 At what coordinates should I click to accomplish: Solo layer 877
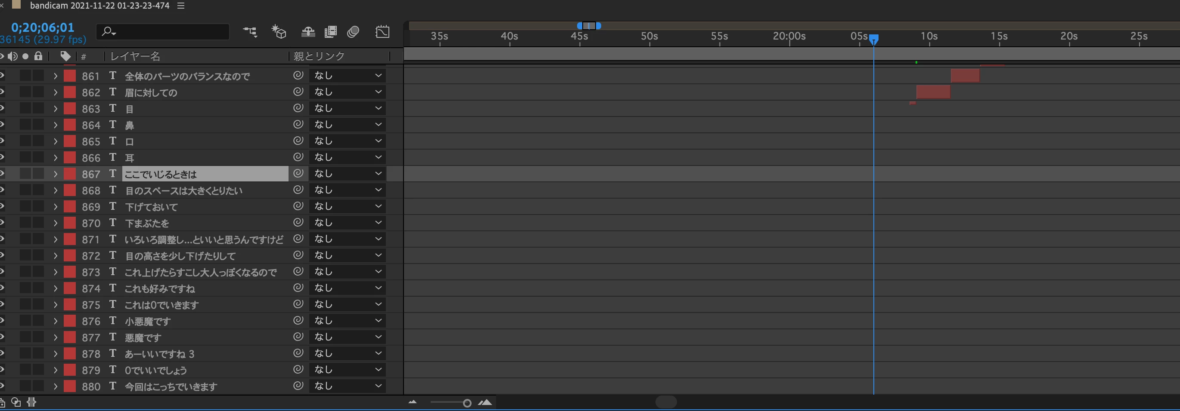point(25,337)
